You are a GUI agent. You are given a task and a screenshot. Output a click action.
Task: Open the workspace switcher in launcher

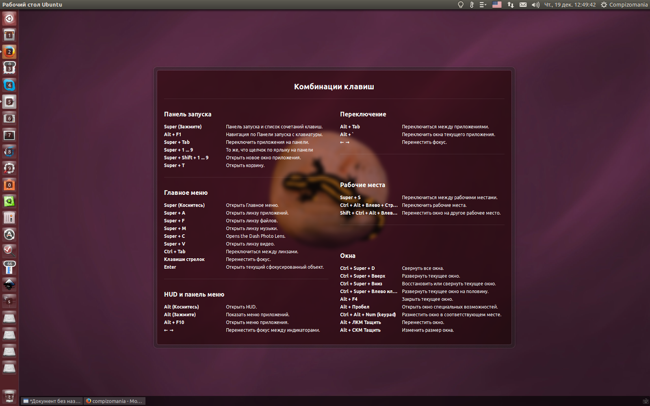(x=9, y=302)
